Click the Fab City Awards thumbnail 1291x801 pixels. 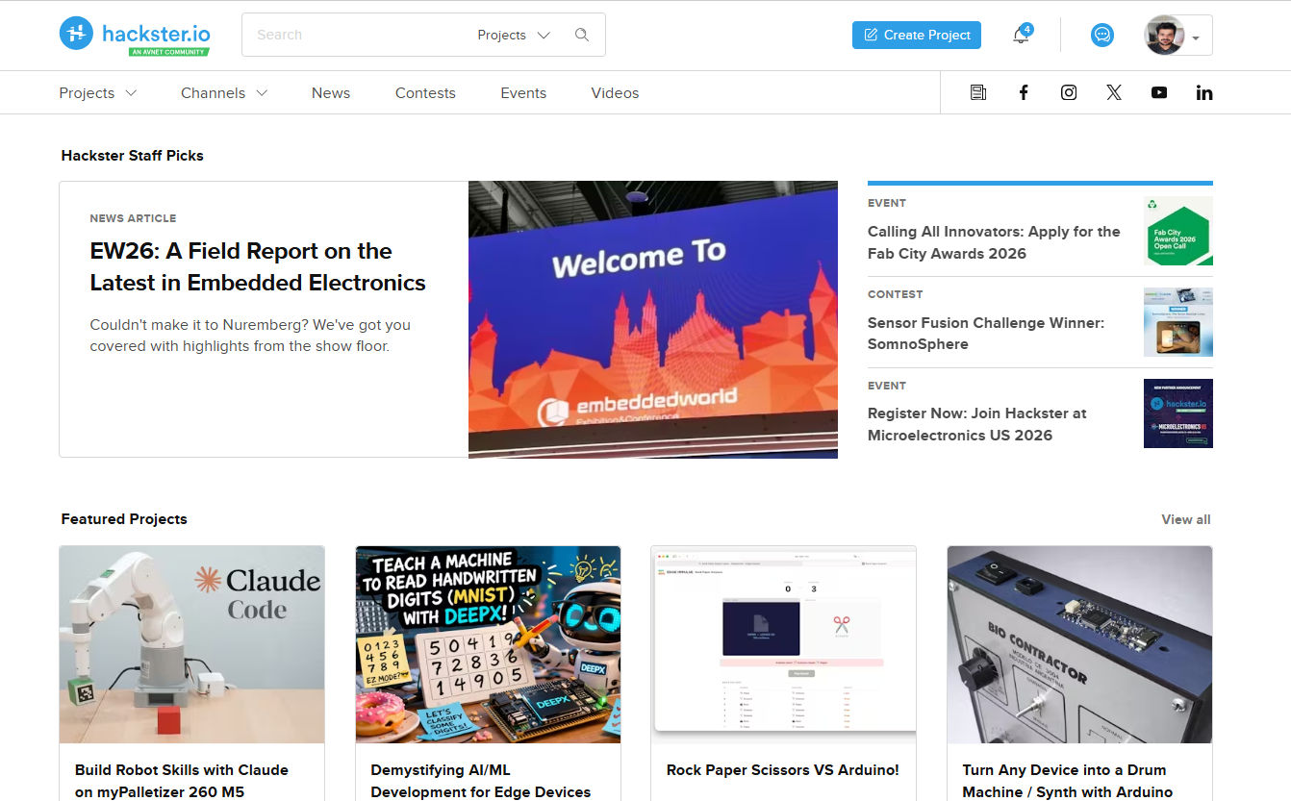(1178, 231)
